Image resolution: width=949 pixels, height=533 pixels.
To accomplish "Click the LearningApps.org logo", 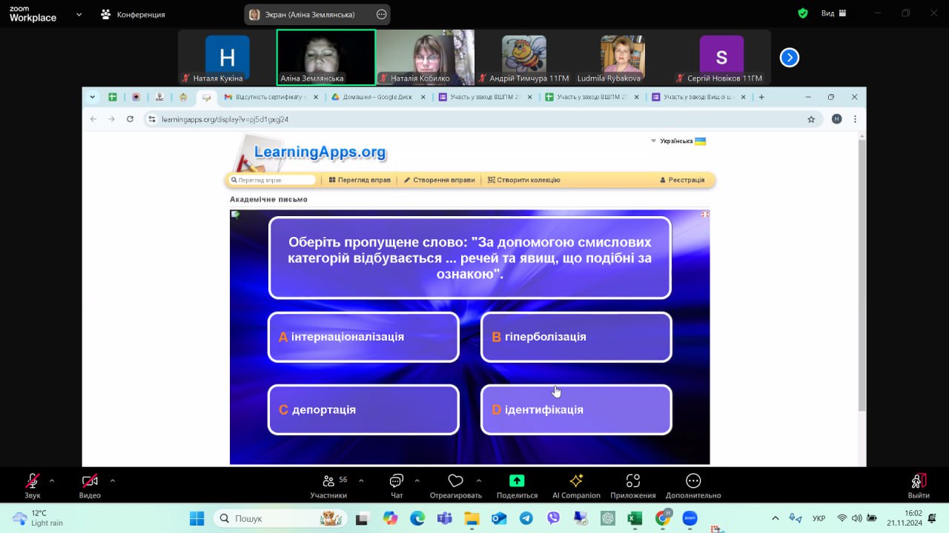I will 320,152.
